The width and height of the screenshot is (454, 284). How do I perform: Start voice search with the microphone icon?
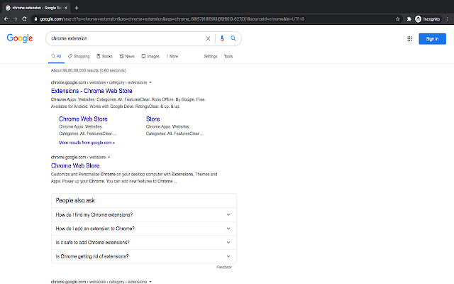tap(222, 38)
